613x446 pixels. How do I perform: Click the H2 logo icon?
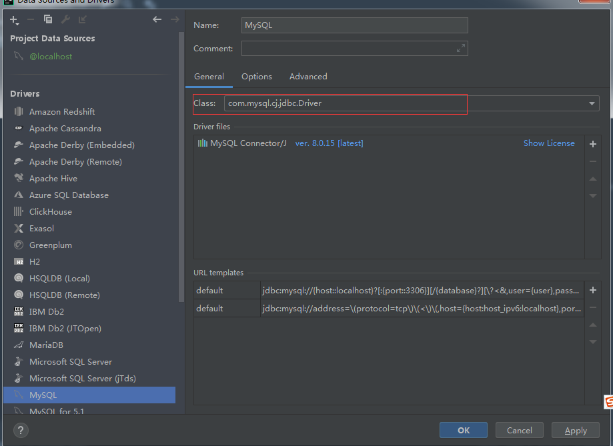pos(19,262)
